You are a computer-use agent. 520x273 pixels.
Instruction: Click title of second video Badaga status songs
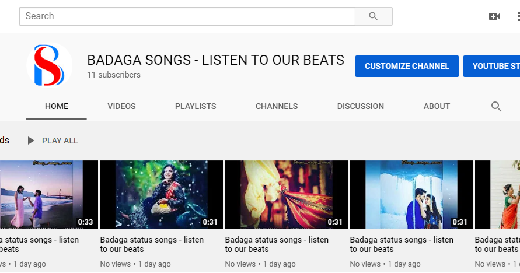[152, 244]
